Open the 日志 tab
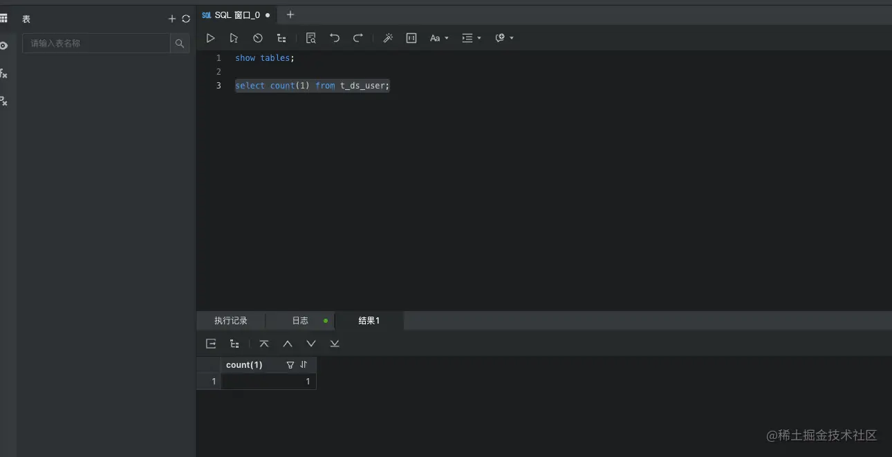This screenshot has width=892, height=457. (x=300, y=321)
